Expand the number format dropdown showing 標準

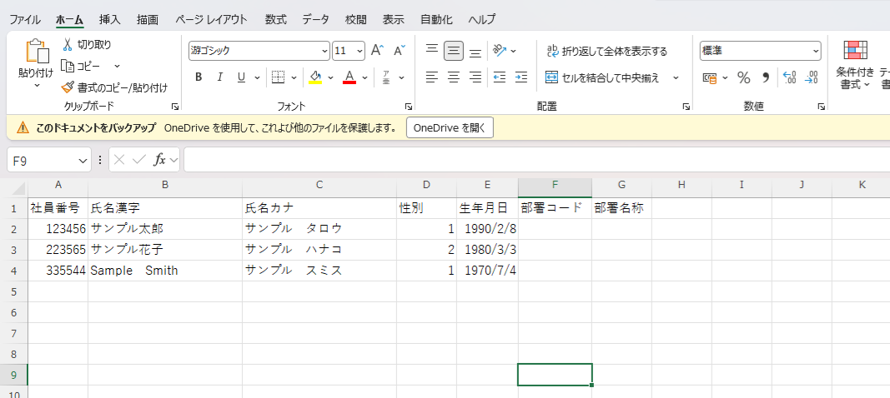pos(815,51)
